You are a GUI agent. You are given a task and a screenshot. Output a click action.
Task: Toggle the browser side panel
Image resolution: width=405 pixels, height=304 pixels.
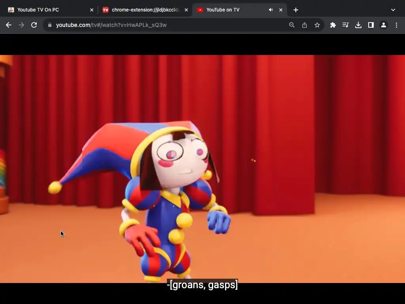(x=371, y=25)
